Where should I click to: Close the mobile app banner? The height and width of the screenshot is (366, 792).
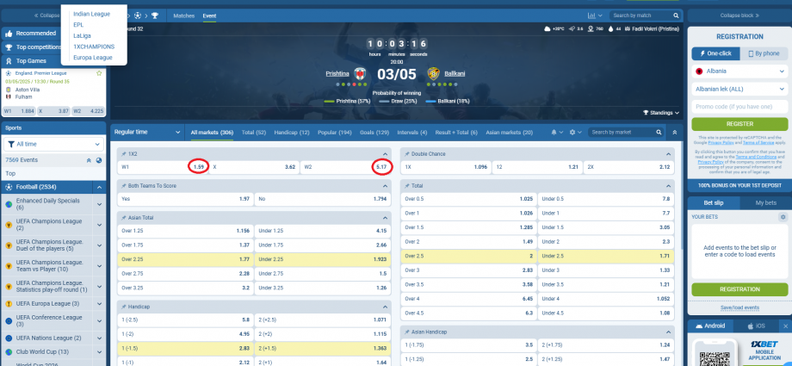785,326
